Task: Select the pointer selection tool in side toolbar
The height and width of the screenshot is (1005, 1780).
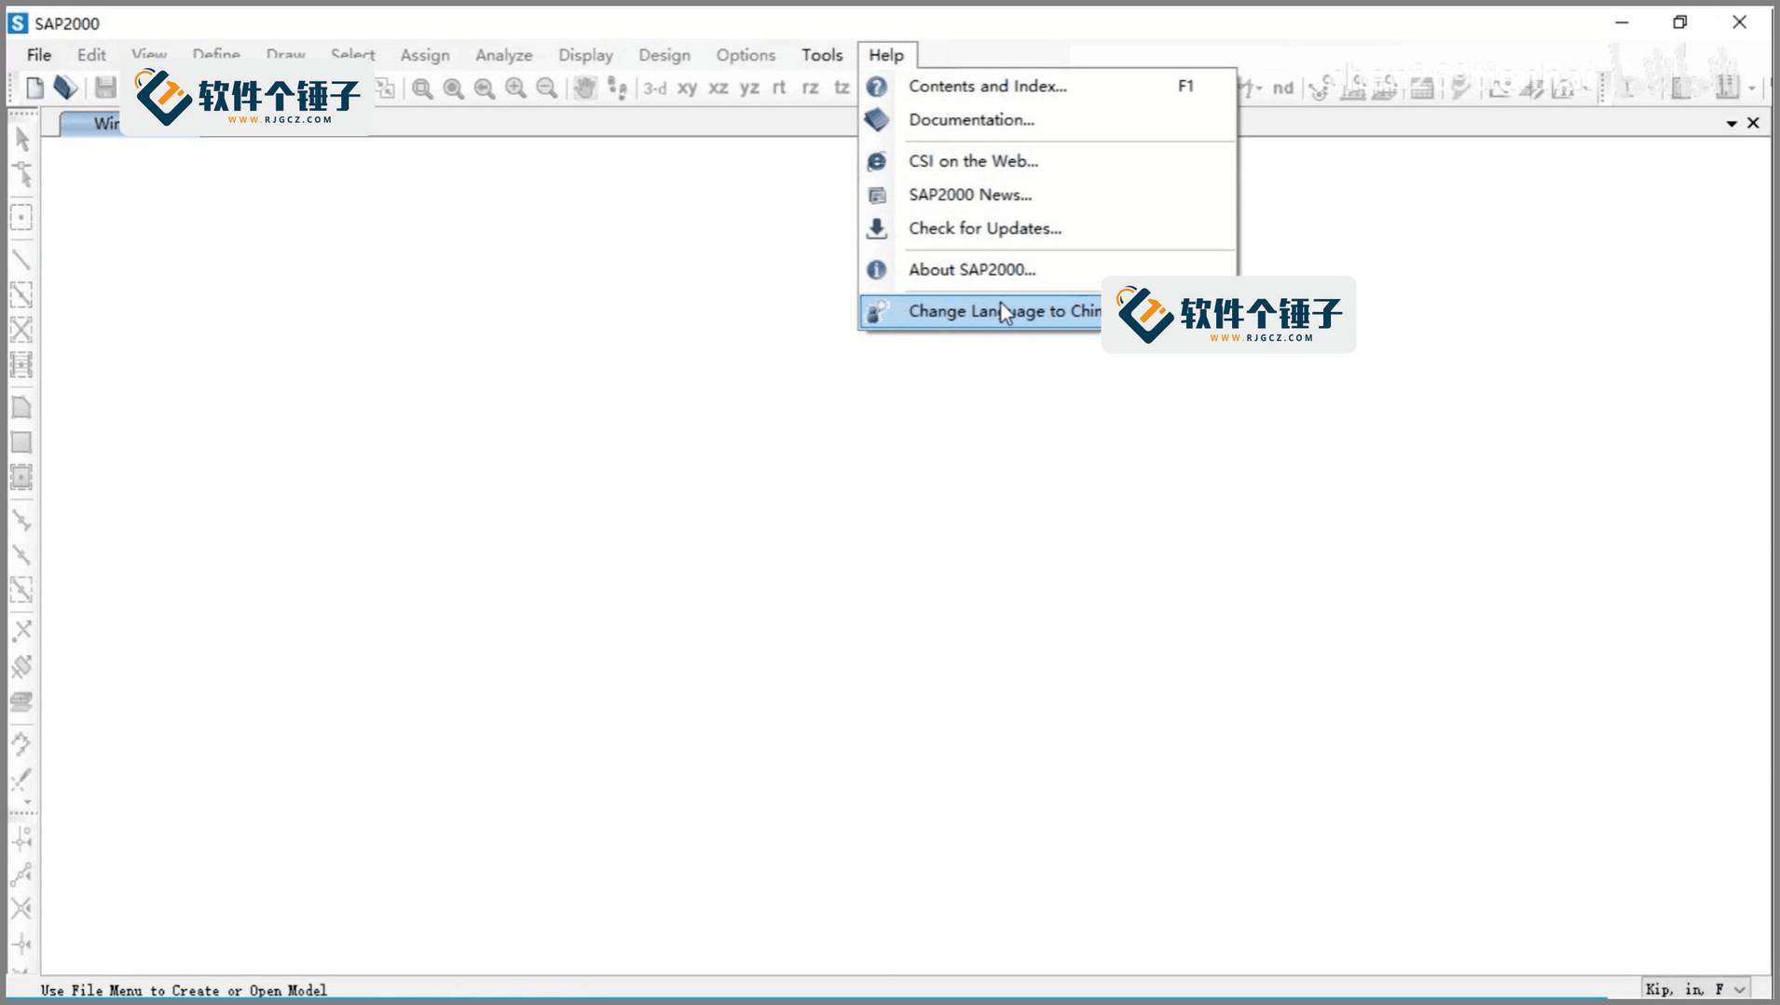Action: coord(22,140)
